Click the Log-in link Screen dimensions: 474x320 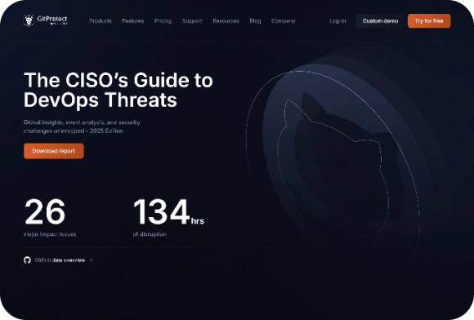tap(338, 21)
